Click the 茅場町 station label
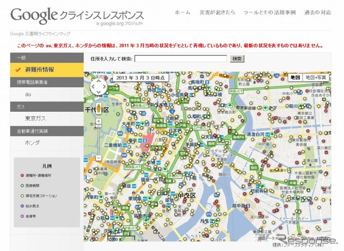Screen dimensions: 344x251 [192, 145]
